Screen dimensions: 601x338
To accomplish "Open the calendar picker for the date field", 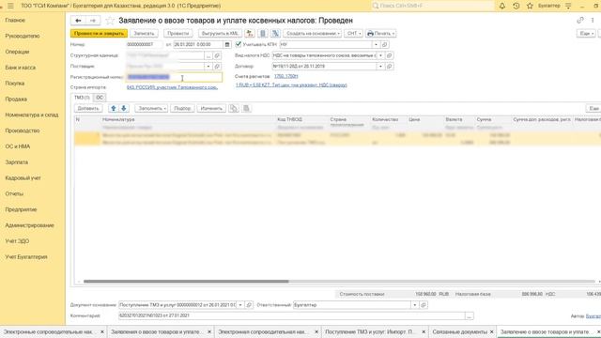I will tap(227, 44).
